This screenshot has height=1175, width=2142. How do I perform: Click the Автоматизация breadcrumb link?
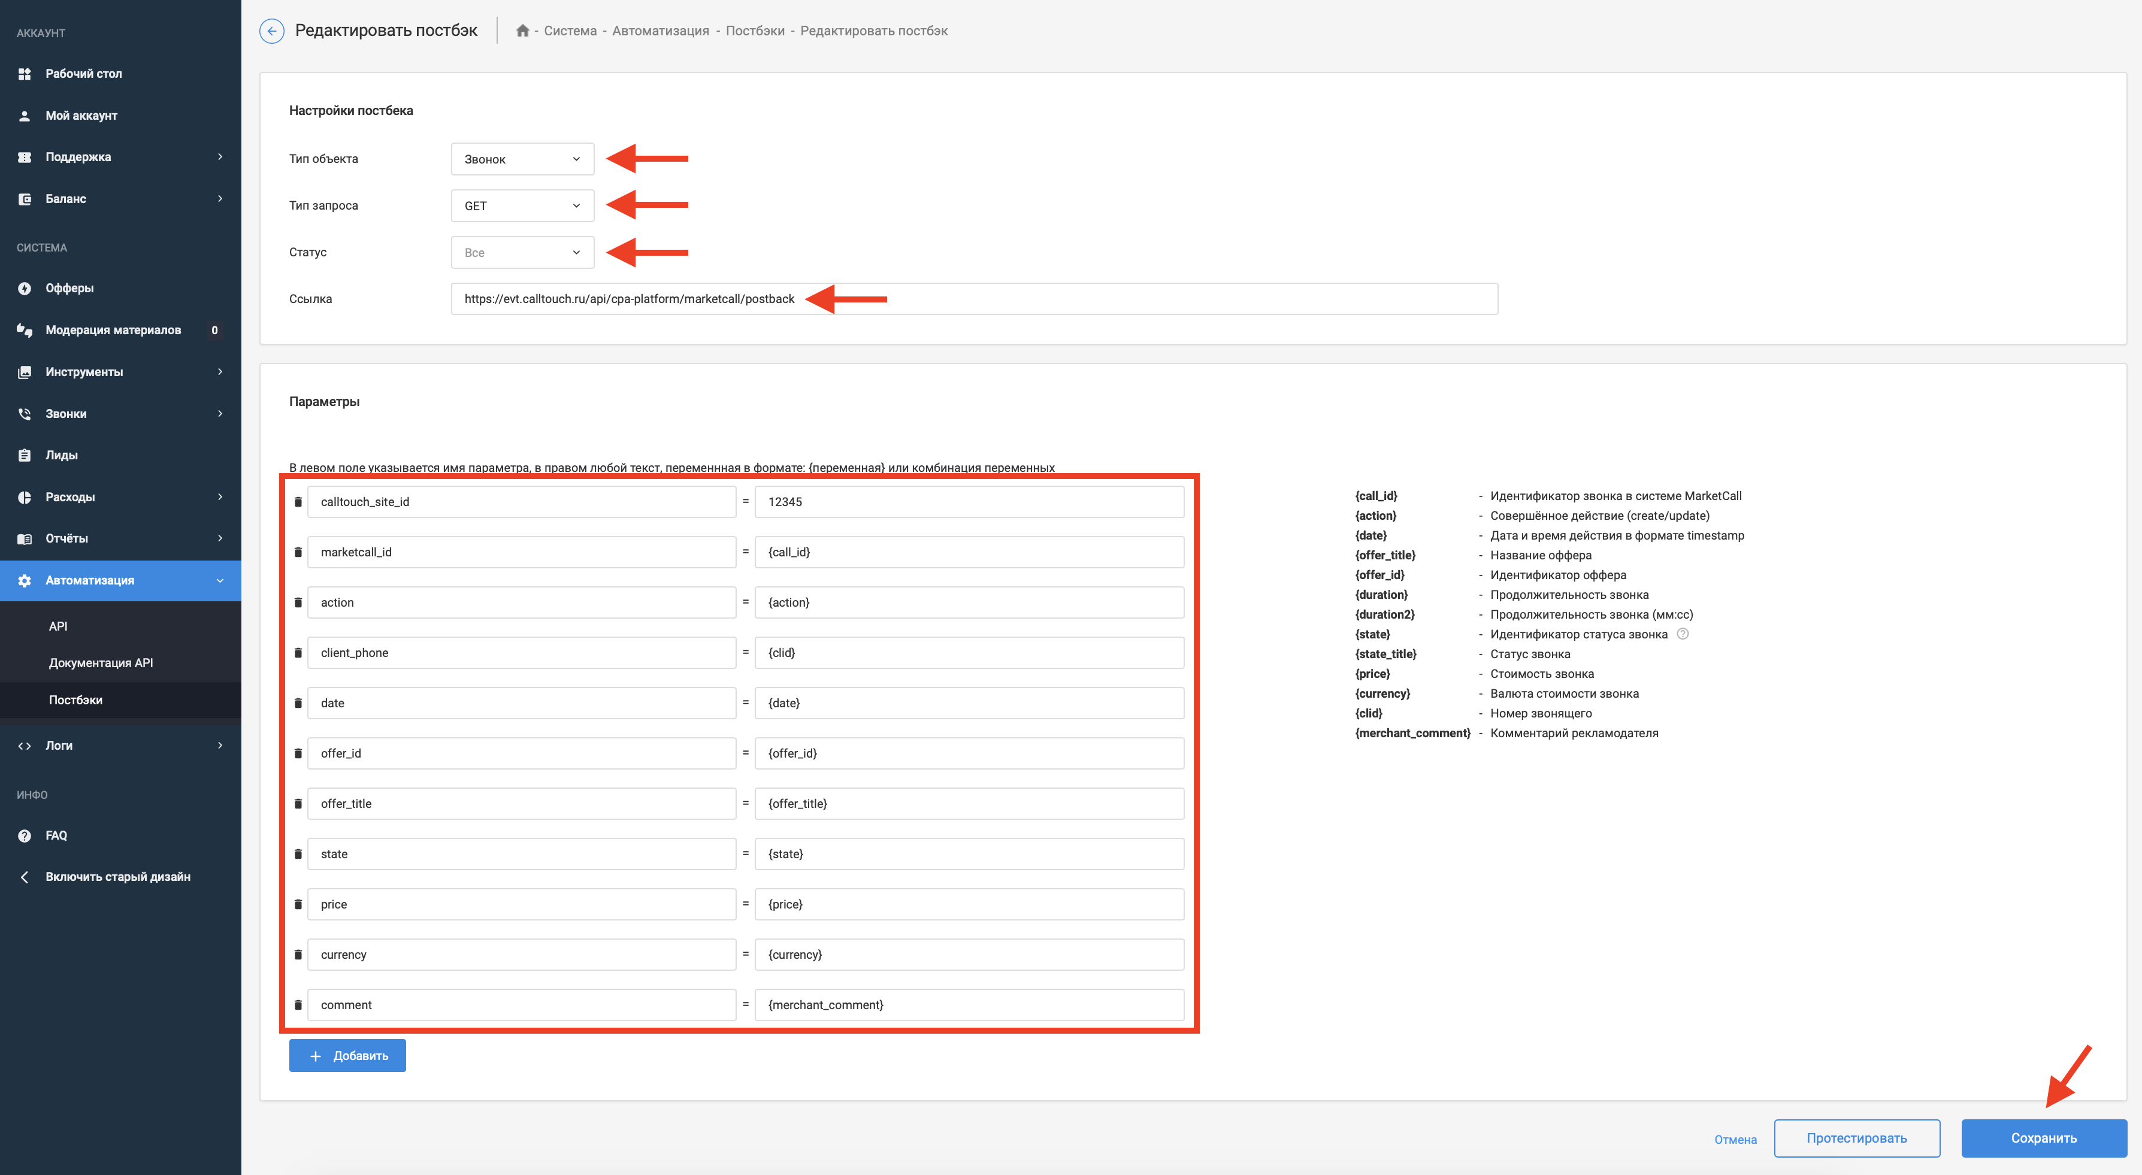(660, 31)
